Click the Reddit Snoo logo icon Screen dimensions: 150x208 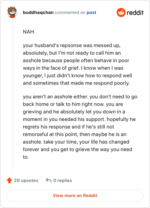click(x=121, y=12)
